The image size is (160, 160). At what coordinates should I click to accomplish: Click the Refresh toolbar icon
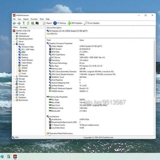(x=28, y=23)
